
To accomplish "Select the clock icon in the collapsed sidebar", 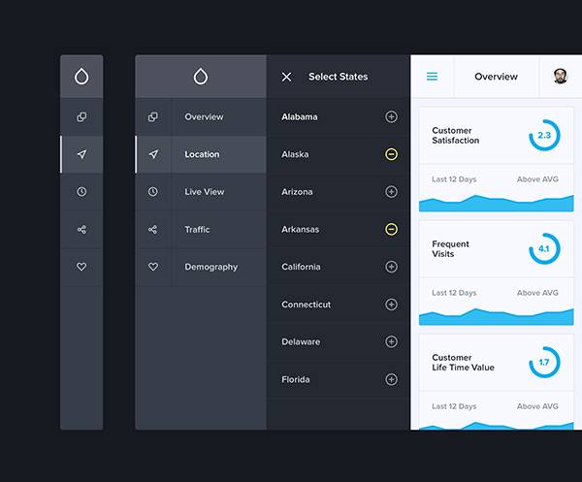I will [x=81, y=192].
